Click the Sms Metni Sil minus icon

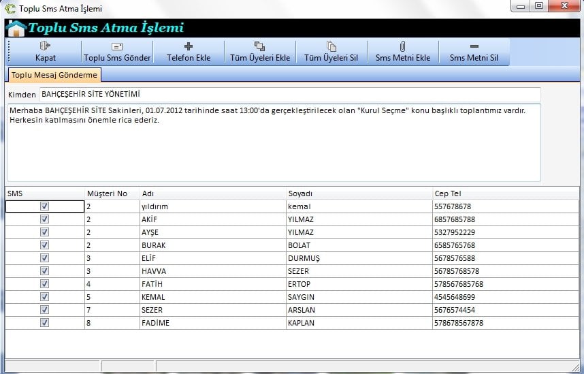pyautogui.click(x=474, y=46)
